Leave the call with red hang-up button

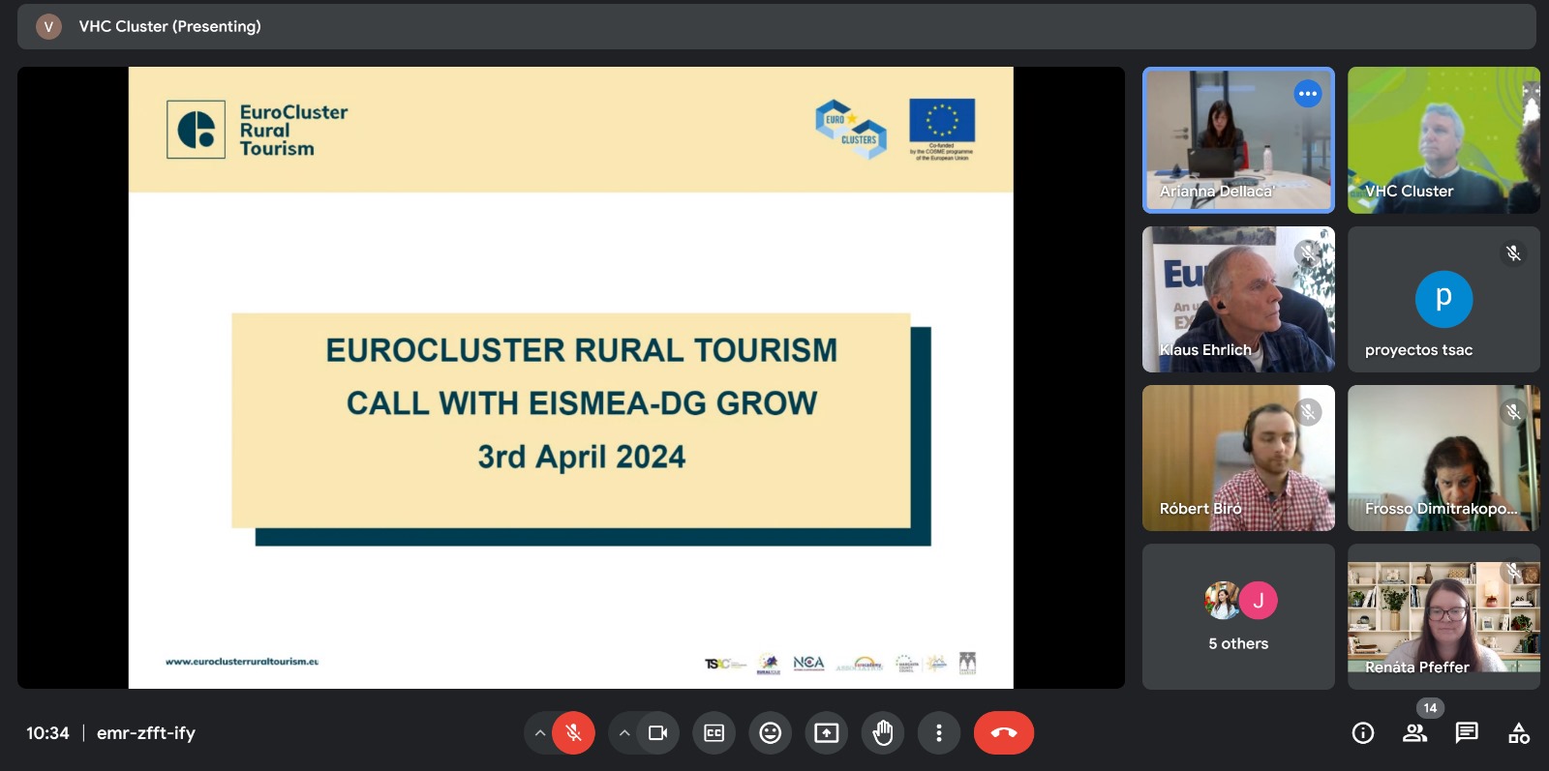(x=1003, y=733)
